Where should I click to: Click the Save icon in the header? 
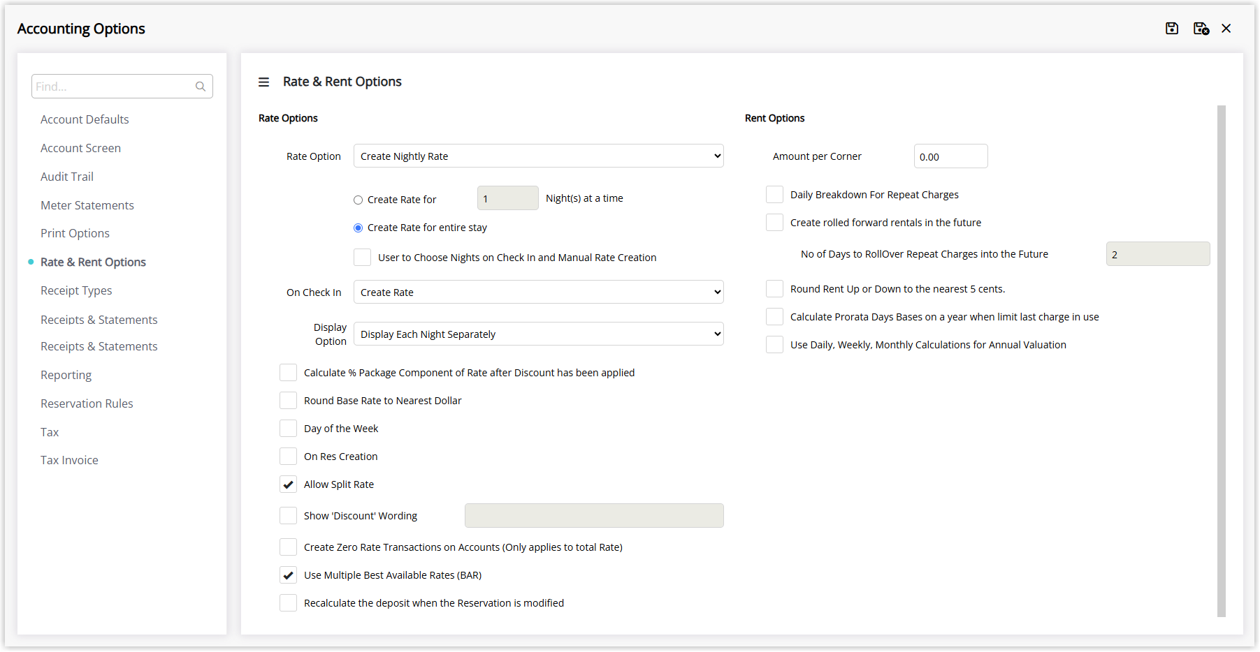coord(1172,29)
